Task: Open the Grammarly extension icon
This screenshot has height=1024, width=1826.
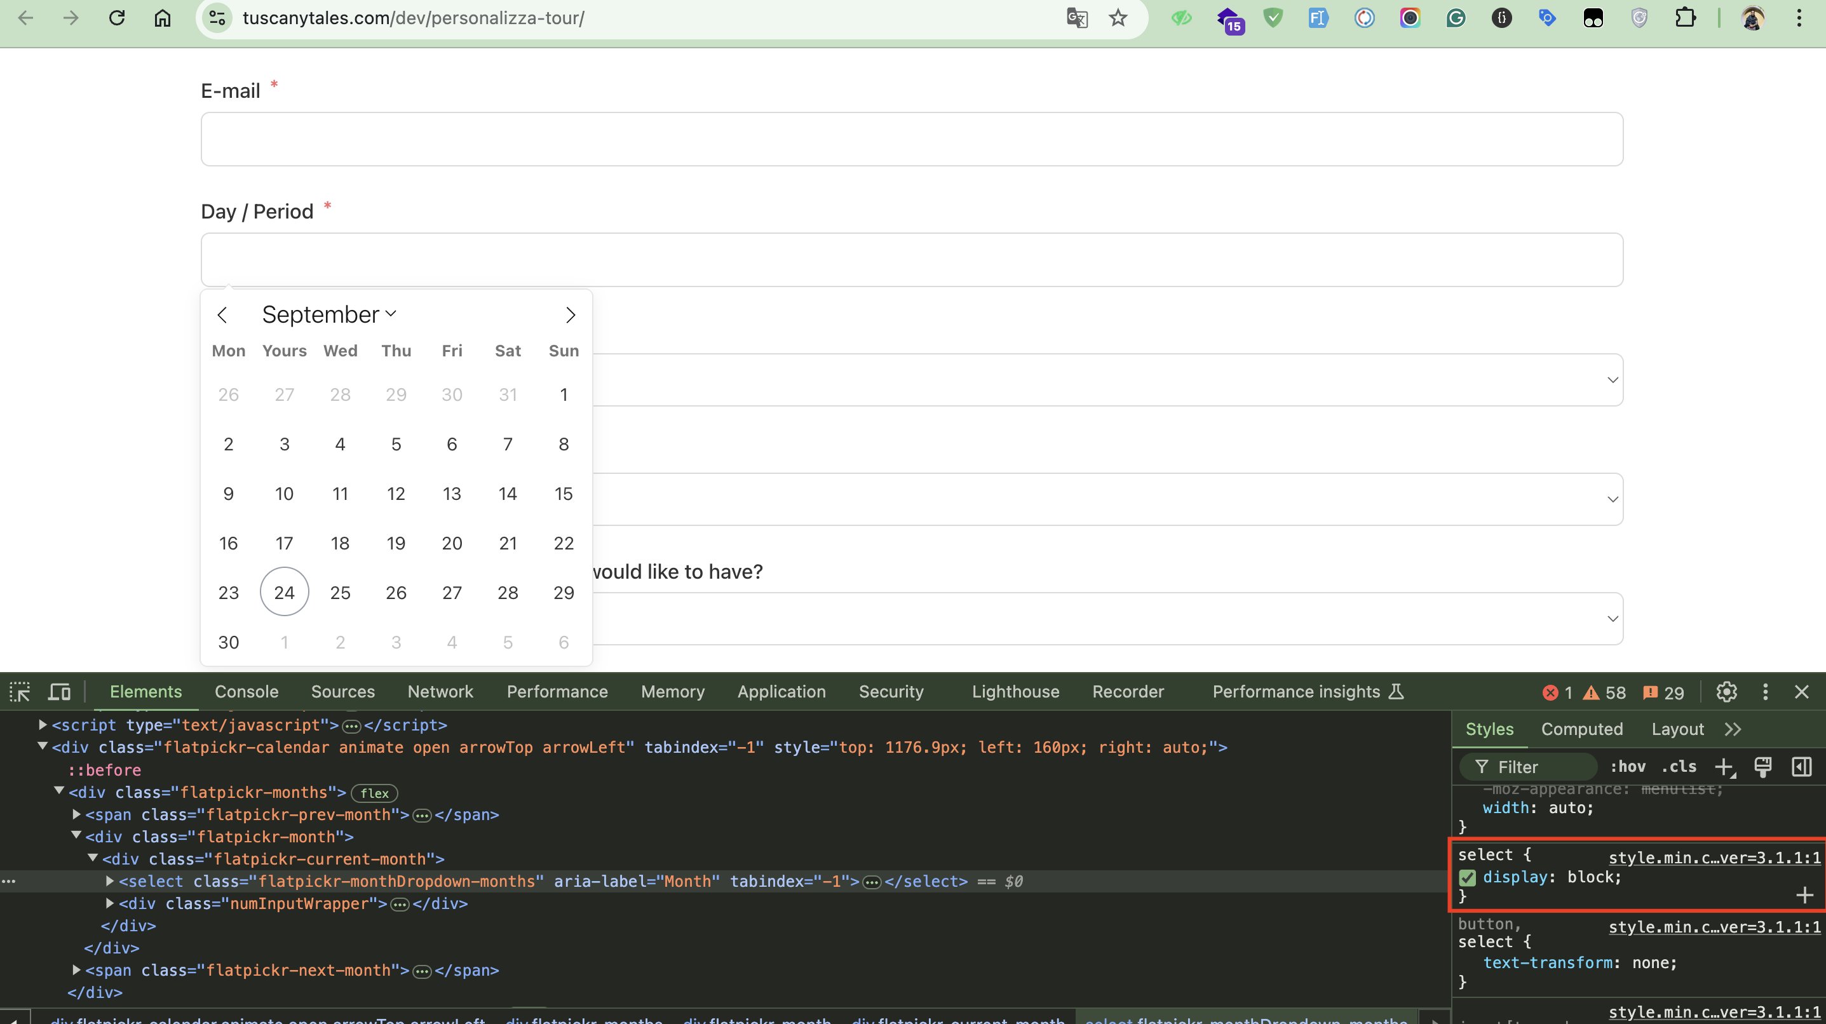Action: tap(1455, 18)
